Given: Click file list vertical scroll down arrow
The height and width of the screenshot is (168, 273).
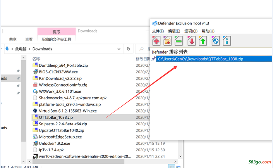Looking at the screenshot, I should [x=180, y=156].
